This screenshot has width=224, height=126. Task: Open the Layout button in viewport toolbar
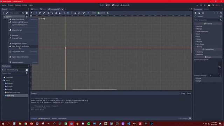(101, 13)
